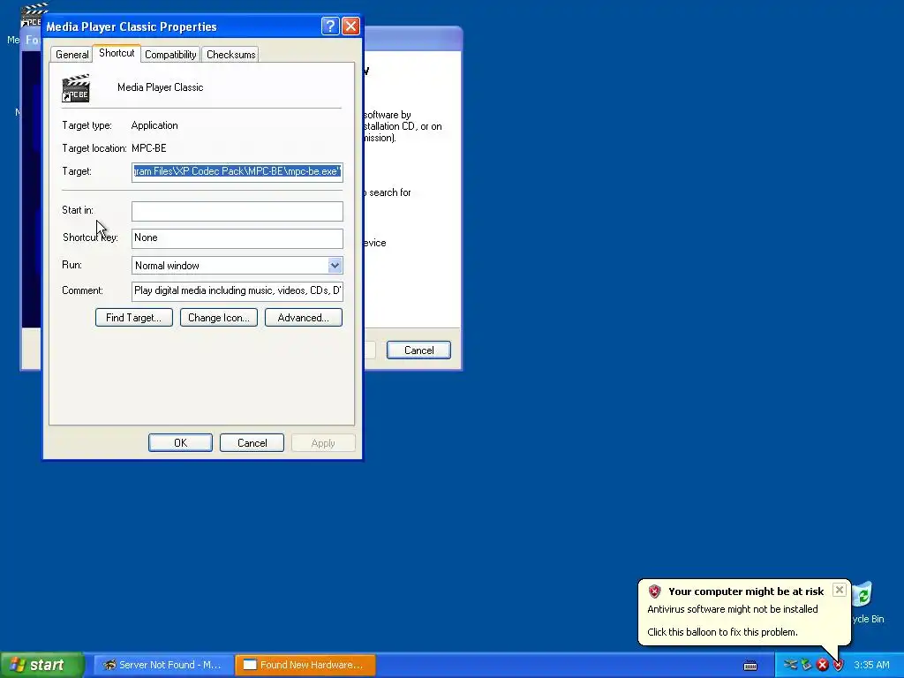
Task: Open the Compatibility tab
Action: 170,54
